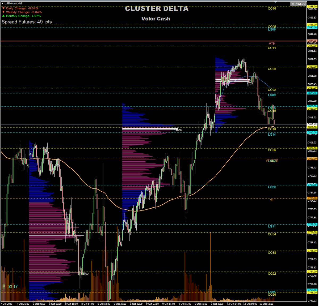
Task: Click the CO20 level label
Action: [x=272, y=295]
